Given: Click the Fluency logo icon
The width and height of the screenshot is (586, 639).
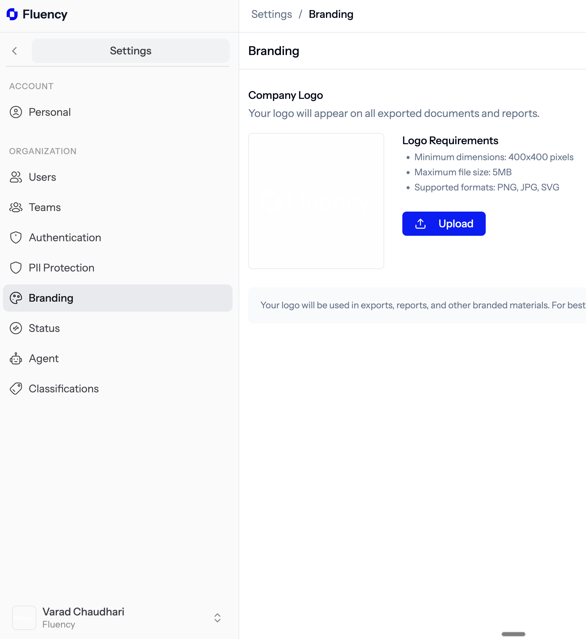Looking at the screenshot, I should click(12, 14).
